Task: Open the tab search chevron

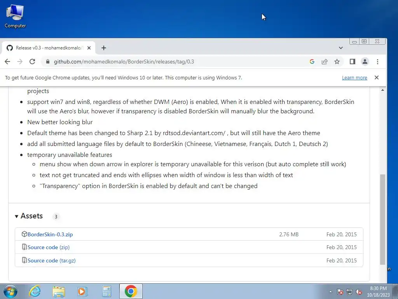Action: [x=340, y=48]
